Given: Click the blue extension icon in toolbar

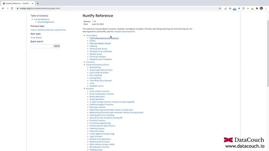Looking at the screenshot, I should pyautogui.click(x=235, y=8).
